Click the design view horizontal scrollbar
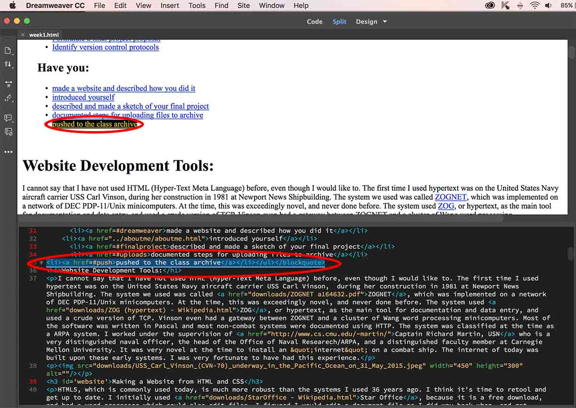This screenshot has height=408, width=576. tap(260, 219)
